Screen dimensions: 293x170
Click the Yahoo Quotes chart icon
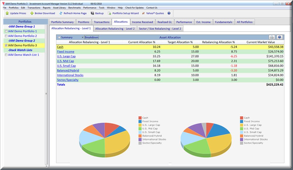pyautogui.click(x=144, y=13)
